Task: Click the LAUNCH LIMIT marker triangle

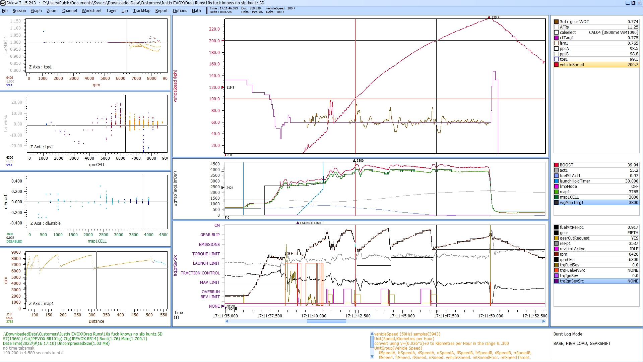Action: pos(298,223)
